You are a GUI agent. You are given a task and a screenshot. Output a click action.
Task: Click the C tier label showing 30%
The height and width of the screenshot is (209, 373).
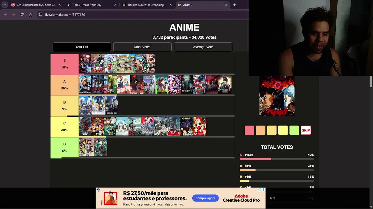tap(64, 127)
